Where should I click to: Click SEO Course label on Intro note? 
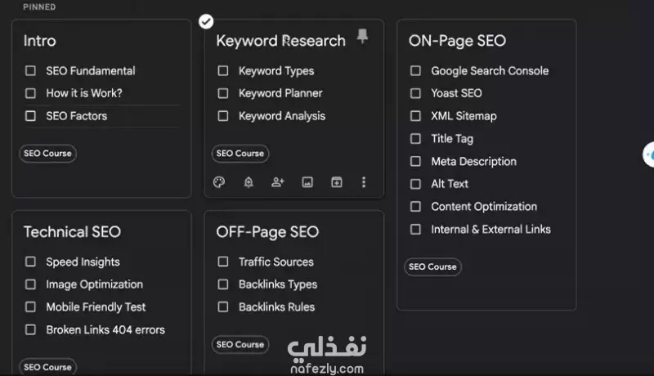[47, 154]
